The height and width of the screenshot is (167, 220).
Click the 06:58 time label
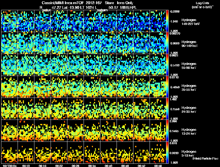click(158, 166)
